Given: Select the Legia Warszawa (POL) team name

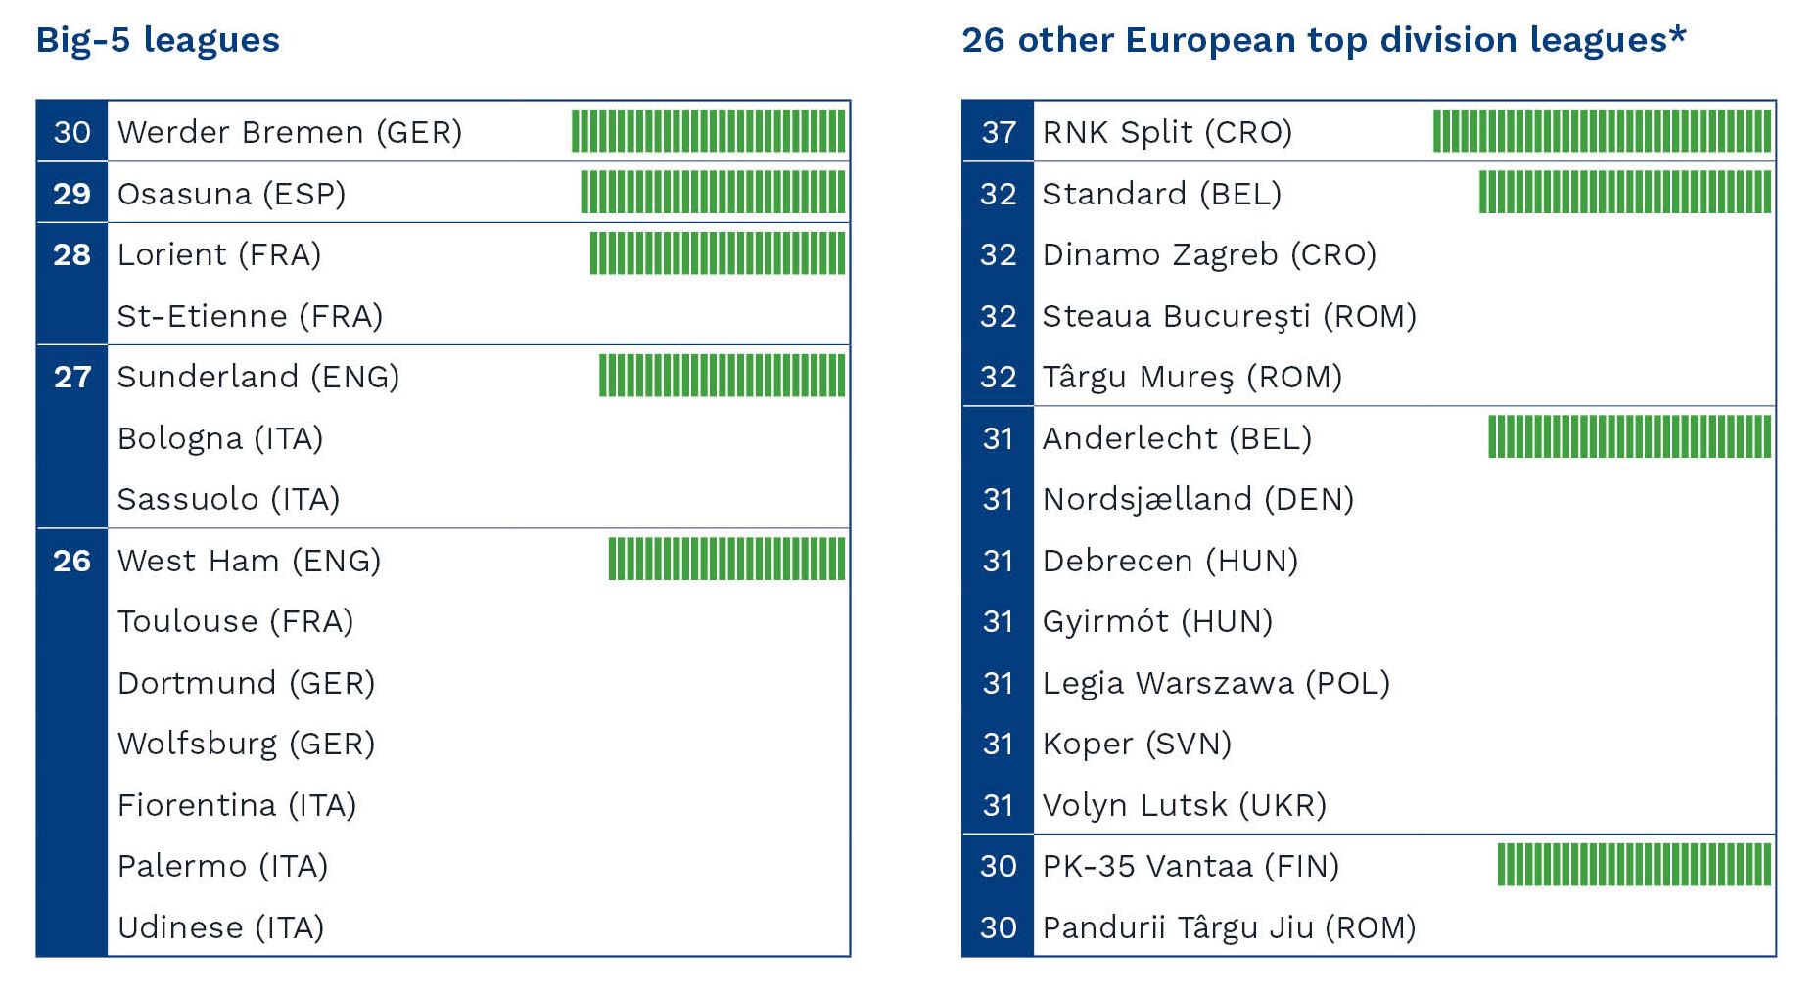Looking at the screenshot, I should click(x=1216, y=683).
